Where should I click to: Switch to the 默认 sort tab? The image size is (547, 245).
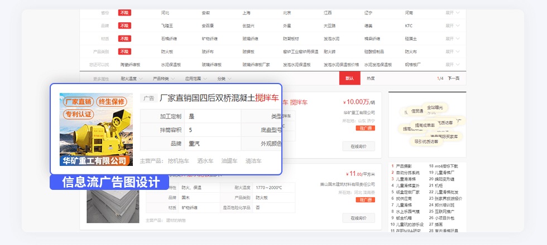(x=349, y=79)
